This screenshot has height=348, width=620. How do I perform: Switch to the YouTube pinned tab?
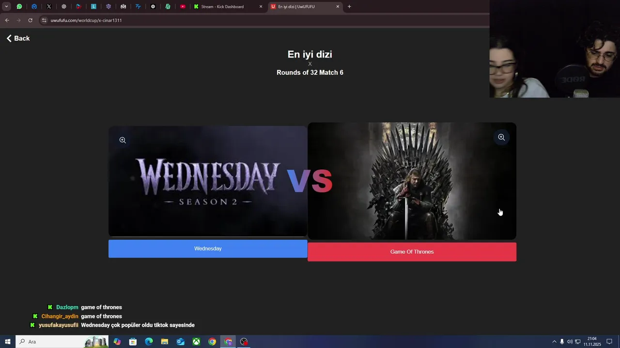point(183,7)
